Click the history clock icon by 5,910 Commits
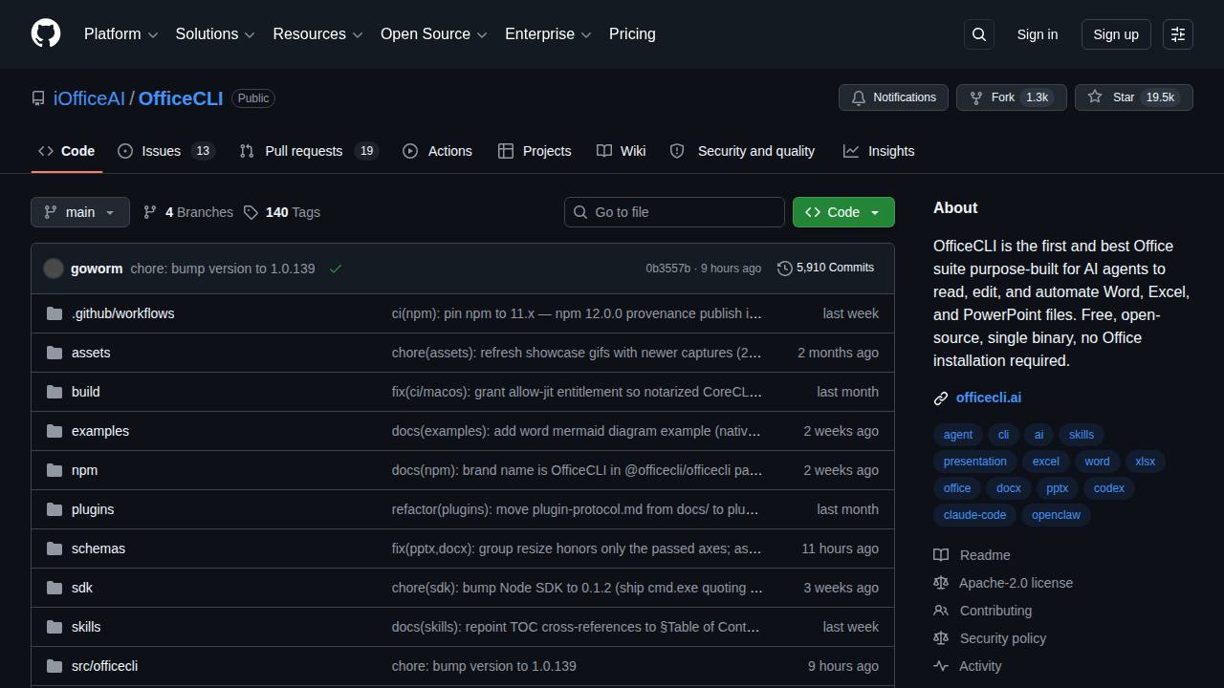 pyautogui.click(x=785, y=269)
